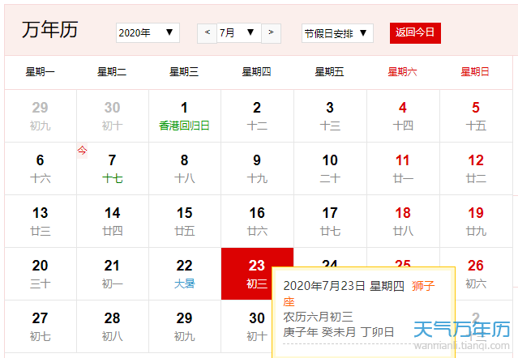Select July 9 十九
518x358 pixels.
pyautogui.click(x=257, y=168)
